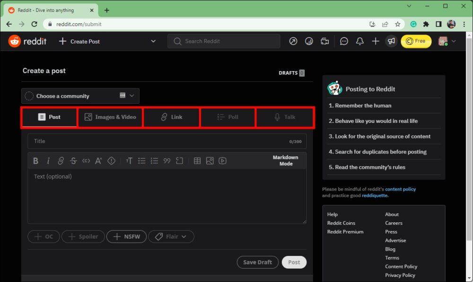473x282 pixels.
Task: Select the Poll post type
Action: [x=228, y=117]
